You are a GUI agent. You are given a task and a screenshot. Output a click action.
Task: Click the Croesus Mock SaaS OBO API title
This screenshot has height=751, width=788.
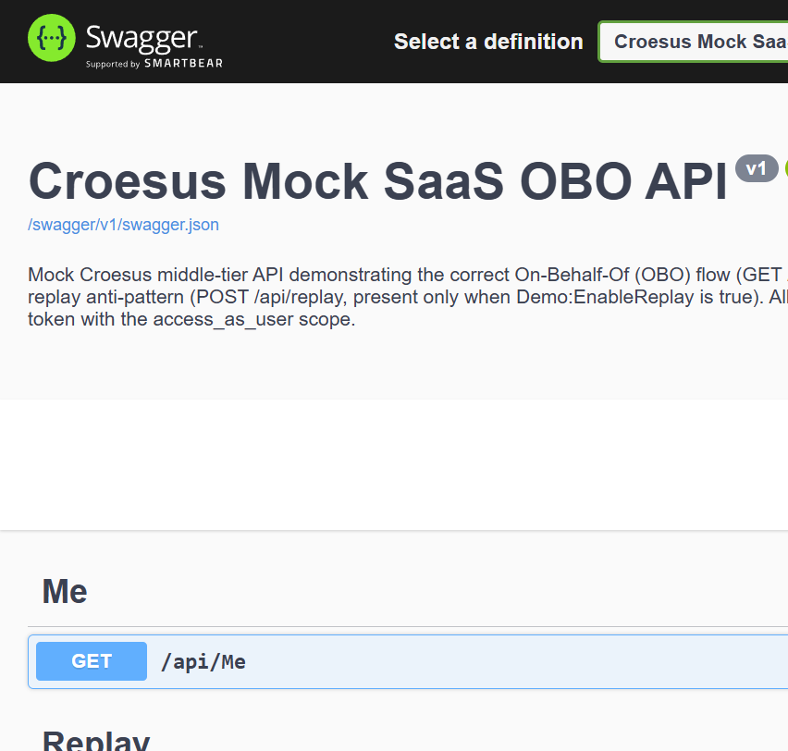pyautogui.click(x=378, y=181)
